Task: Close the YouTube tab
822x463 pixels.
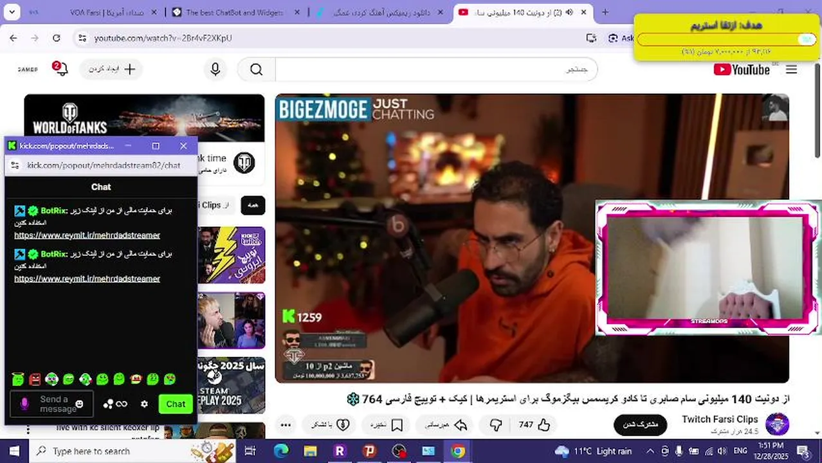Action: point(583,12)
